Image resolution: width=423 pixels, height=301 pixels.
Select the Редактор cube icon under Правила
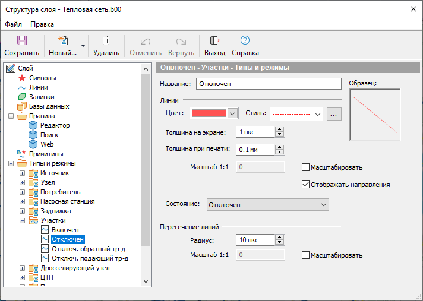(x=33, y=125)
